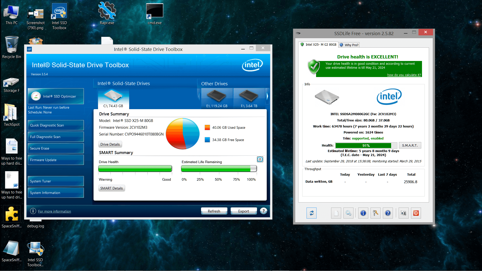Click the 91% Health bar in SSDLife

366,146
